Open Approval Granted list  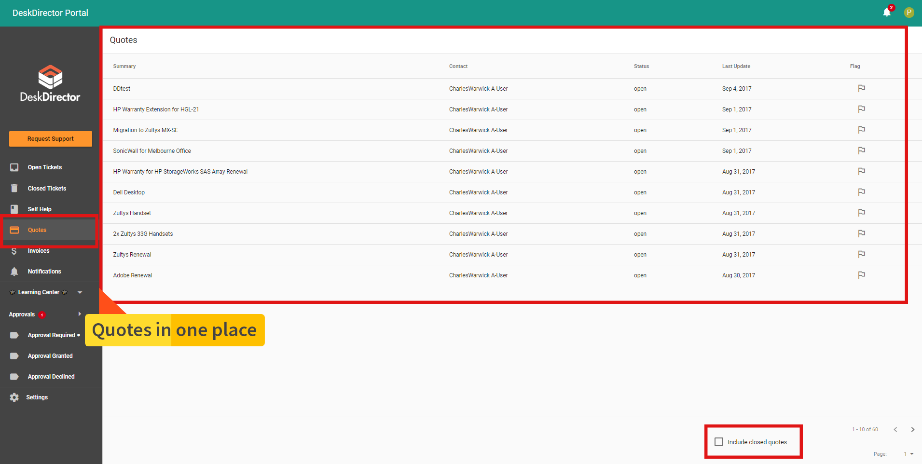51,356
